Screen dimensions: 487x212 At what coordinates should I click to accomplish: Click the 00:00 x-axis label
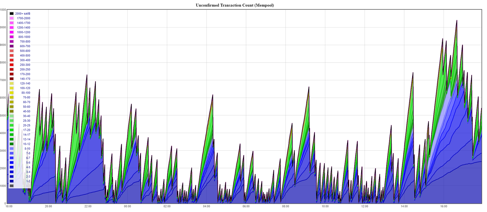point(128,206)
